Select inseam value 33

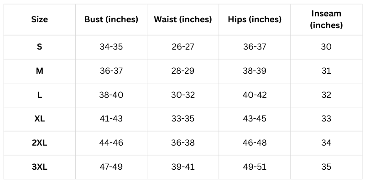pos(326,119)
